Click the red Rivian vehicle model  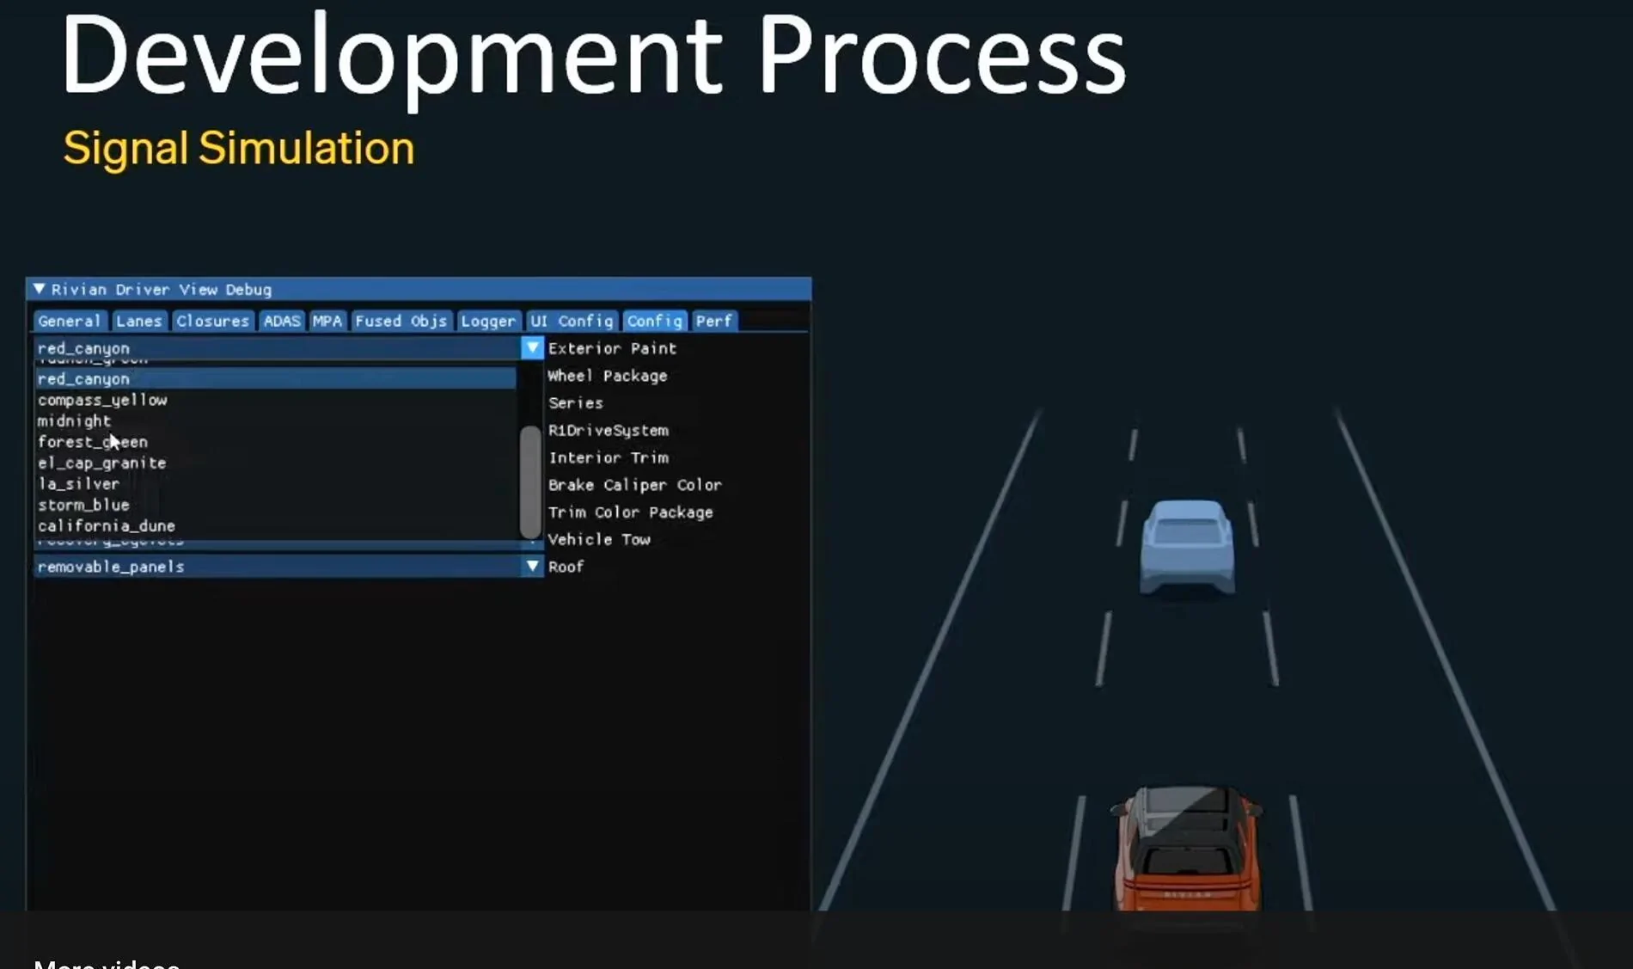(1187, 848)
